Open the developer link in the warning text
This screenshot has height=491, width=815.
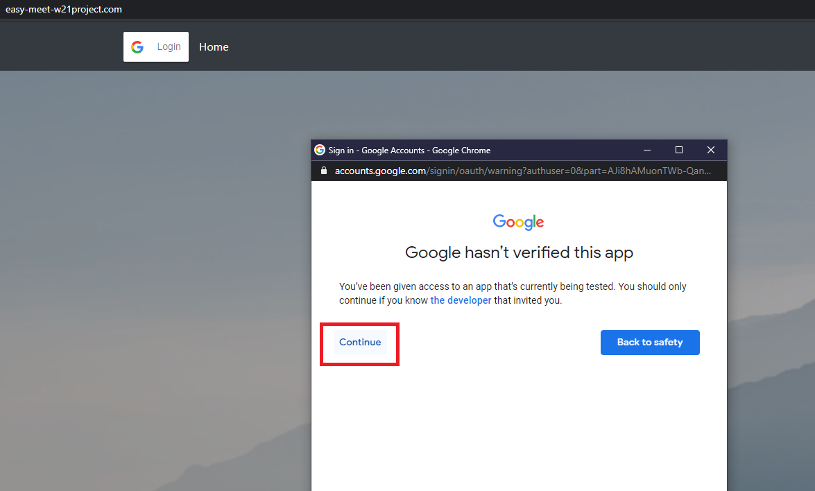(x=461, y=300)
